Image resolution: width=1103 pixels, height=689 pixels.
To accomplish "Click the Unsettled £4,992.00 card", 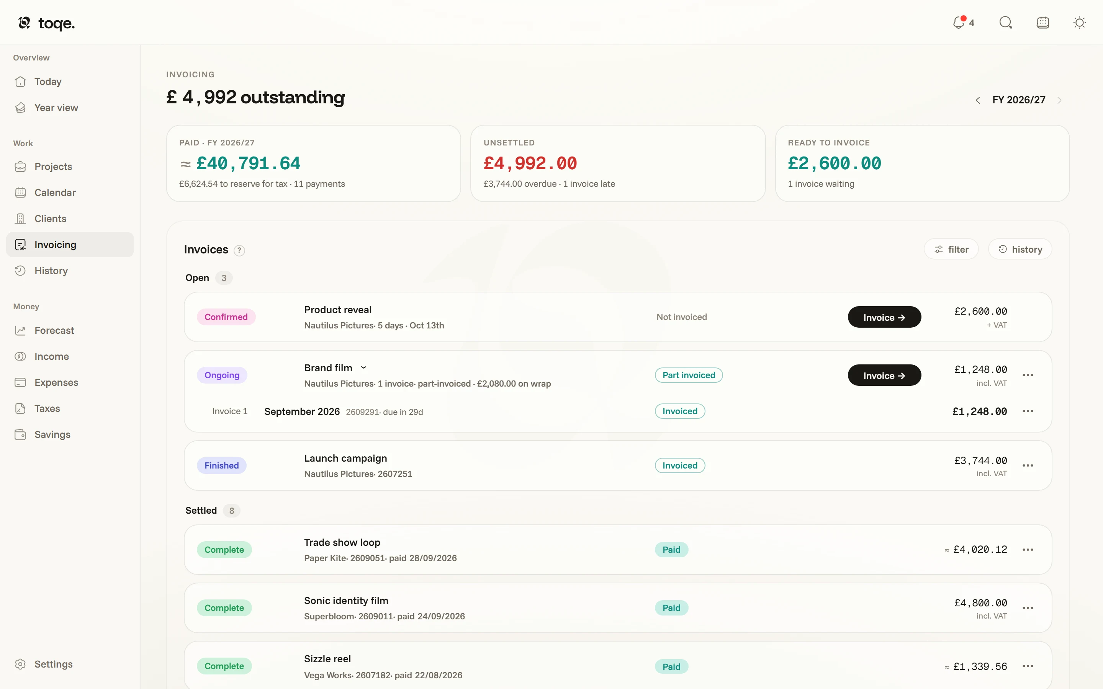I will click(x=618, y=163).
